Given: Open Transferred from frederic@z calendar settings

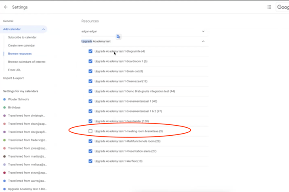Looking at the screenshot, I should 27,140.
